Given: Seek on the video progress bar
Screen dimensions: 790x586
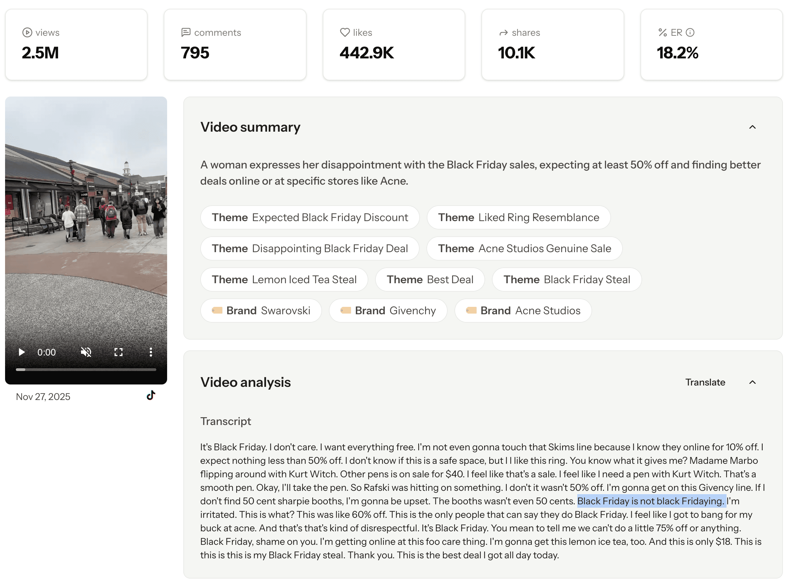Looking at the screenshot, I should [x=86, y=370].
